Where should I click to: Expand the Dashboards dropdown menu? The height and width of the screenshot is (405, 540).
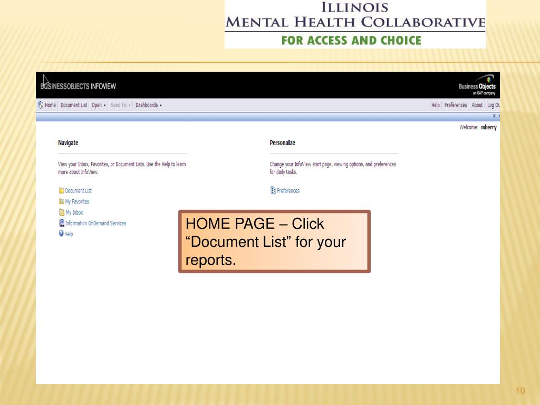(148, 105)
